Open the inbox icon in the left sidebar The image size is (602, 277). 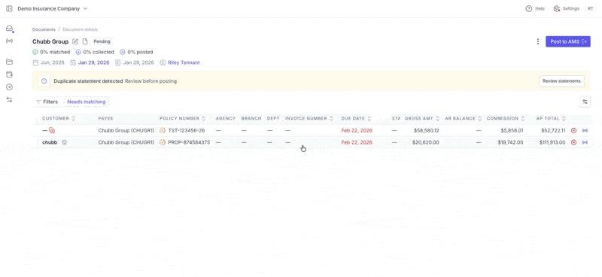click(x=10, y=29)
